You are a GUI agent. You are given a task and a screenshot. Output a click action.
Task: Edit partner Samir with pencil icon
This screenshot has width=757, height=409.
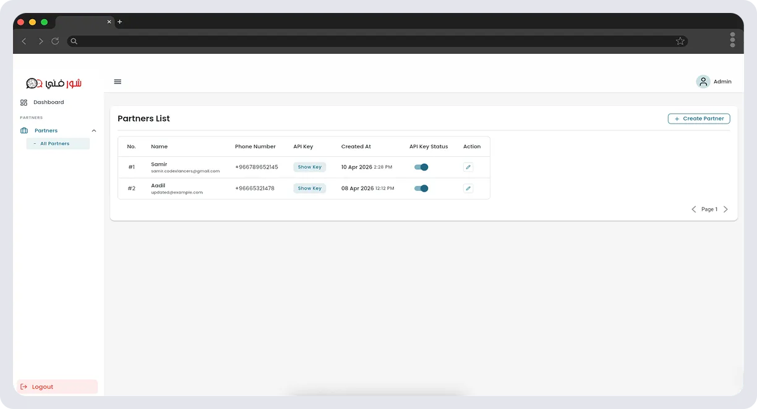[468, 167]
